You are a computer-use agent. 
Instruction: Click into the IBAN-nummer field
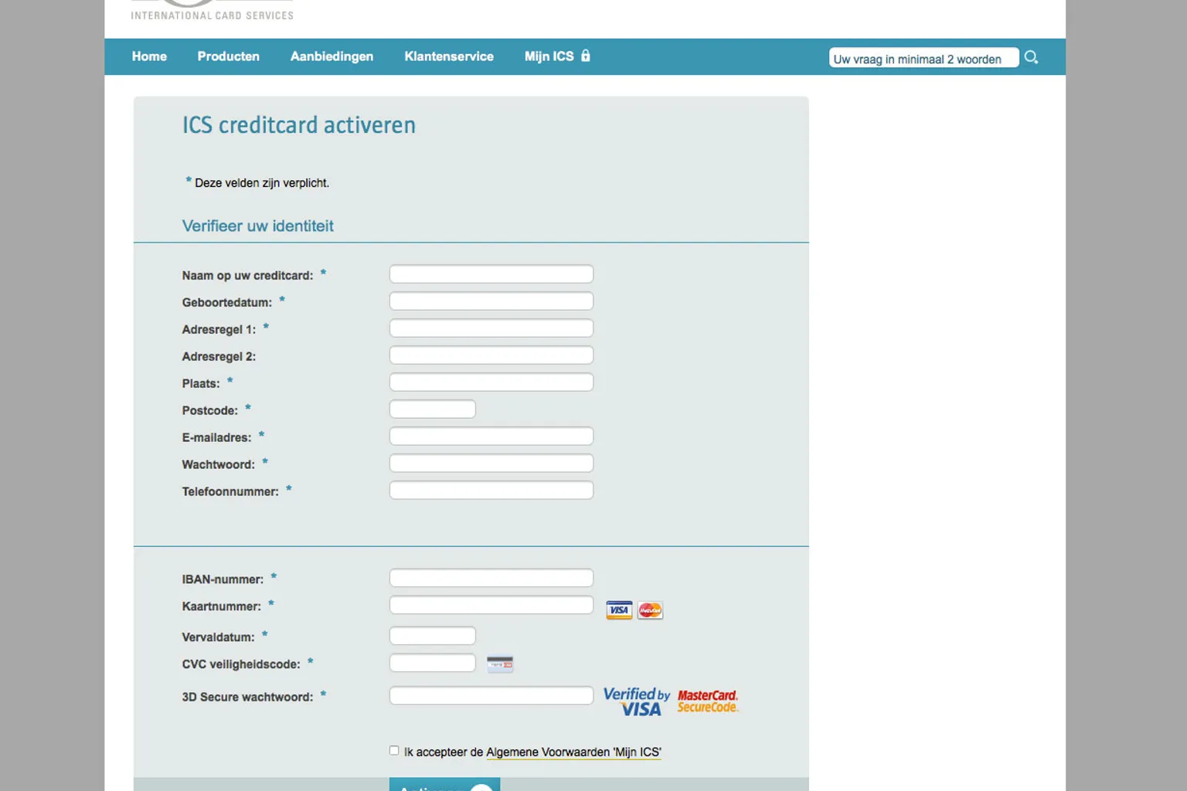pyautogui.click(x=491, y=578)
